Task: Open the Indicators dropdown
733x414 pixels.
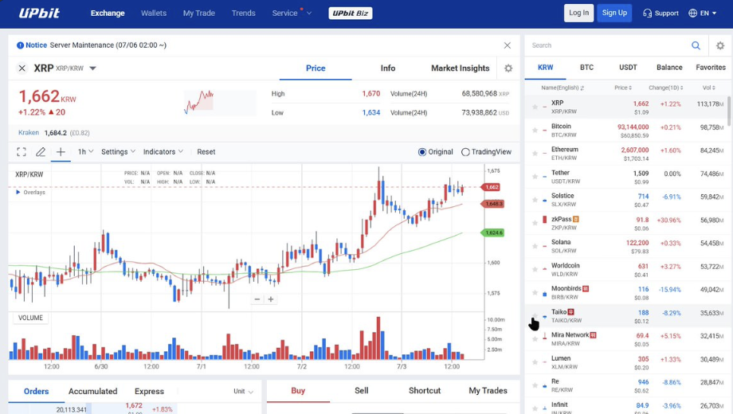Action: click(x=163, y=152)
